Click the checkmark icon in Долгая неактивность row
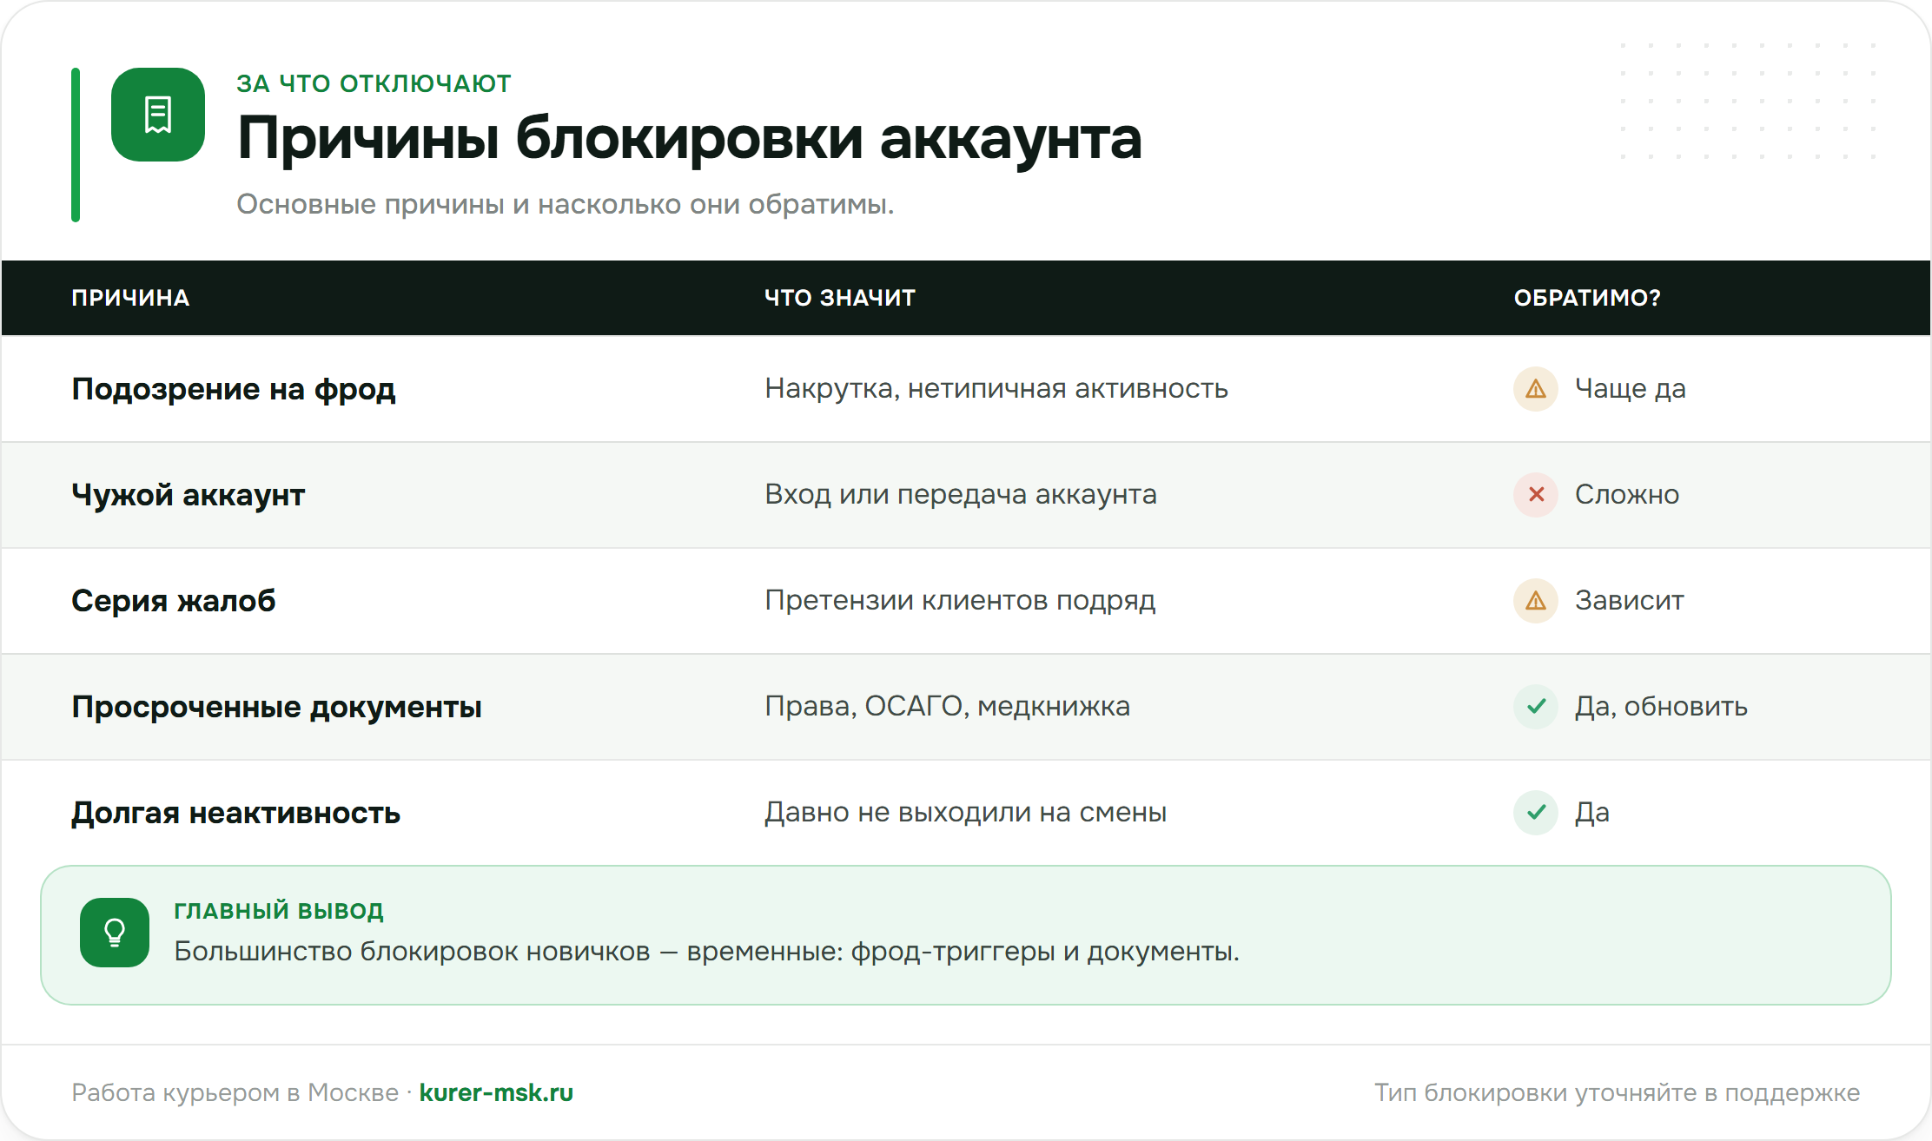1932x1141 pixels. point(1536,813)
